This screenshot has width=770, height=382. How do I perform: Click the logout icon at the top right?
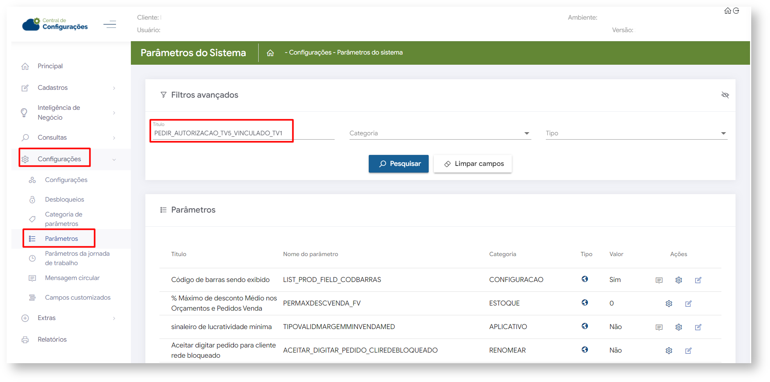[x=736, y=11]
